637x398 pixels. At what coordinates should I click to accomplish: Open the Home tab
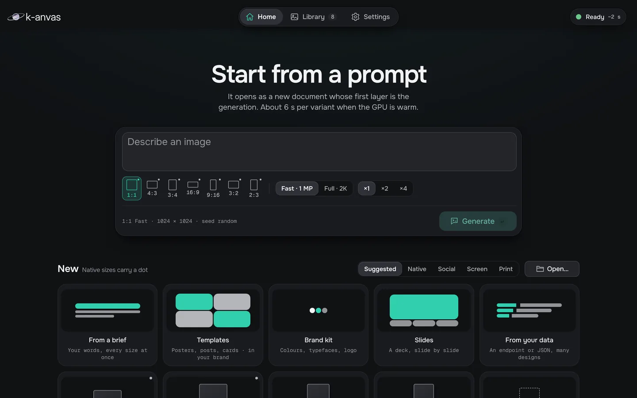click(x=261, y=17)
